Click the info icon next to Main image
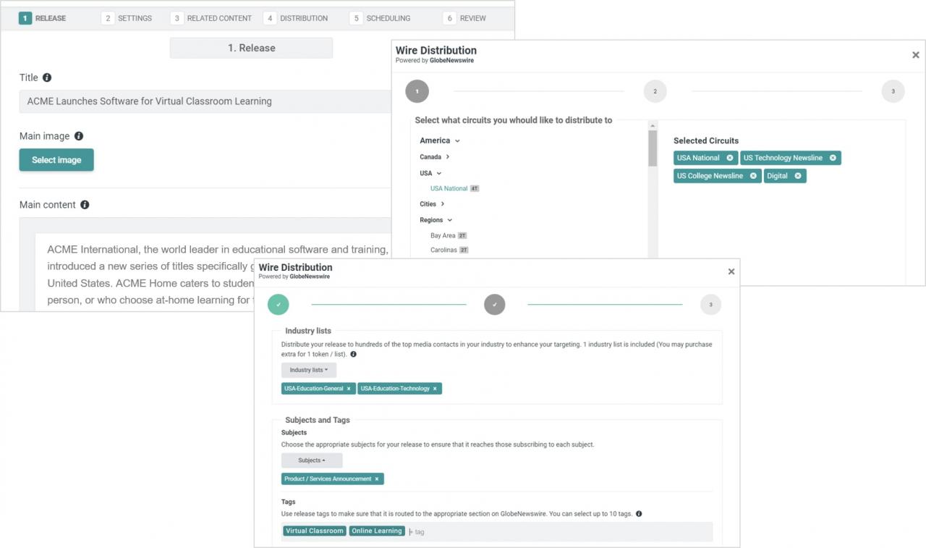Image resolution: width=926 pixels, height=548 pixels. click(79, 136)
